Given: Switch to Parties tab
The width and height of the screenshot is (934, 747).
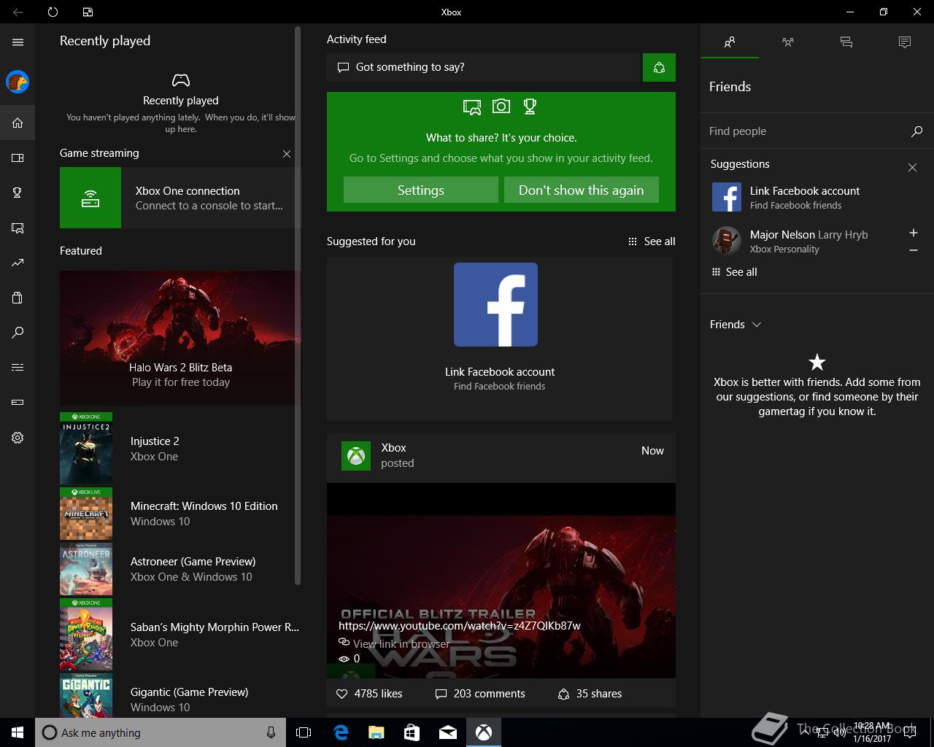Looking at the screenshot, I should pyautogui.click(x=788, y=42).
